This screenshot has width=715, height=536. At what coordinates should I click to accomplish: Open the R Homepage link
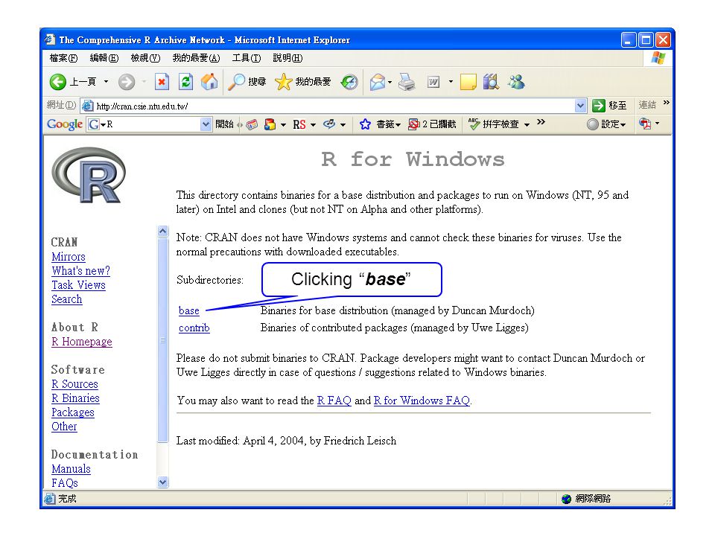(82, 342)
